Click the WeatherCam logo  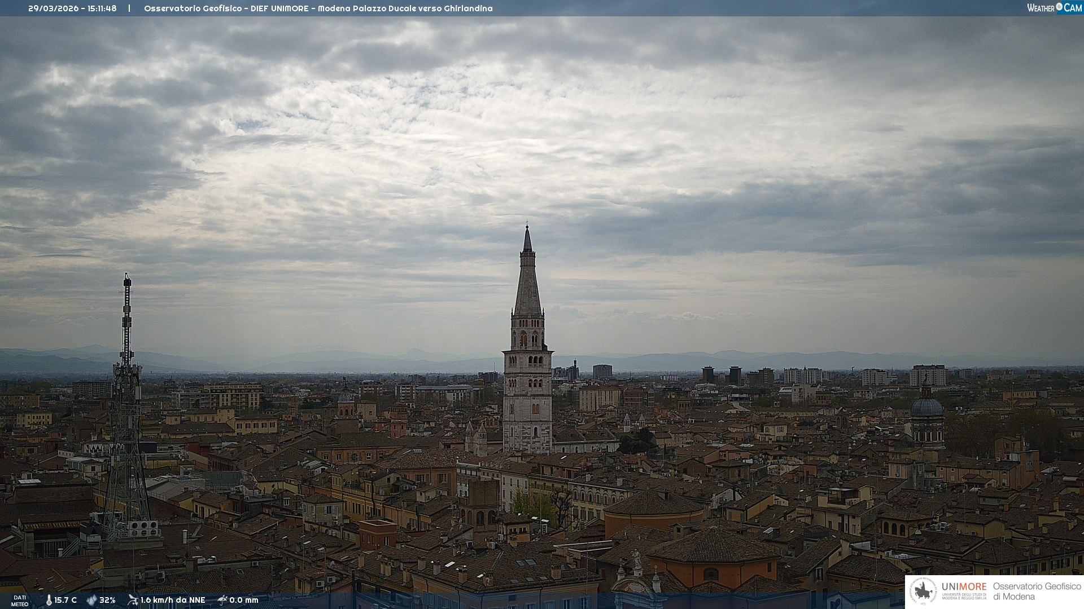tap(1054, 8)
